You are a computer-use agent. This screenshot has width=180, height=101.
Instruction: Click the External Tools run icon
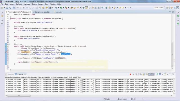pyautogui.click(x=66, y=8)
